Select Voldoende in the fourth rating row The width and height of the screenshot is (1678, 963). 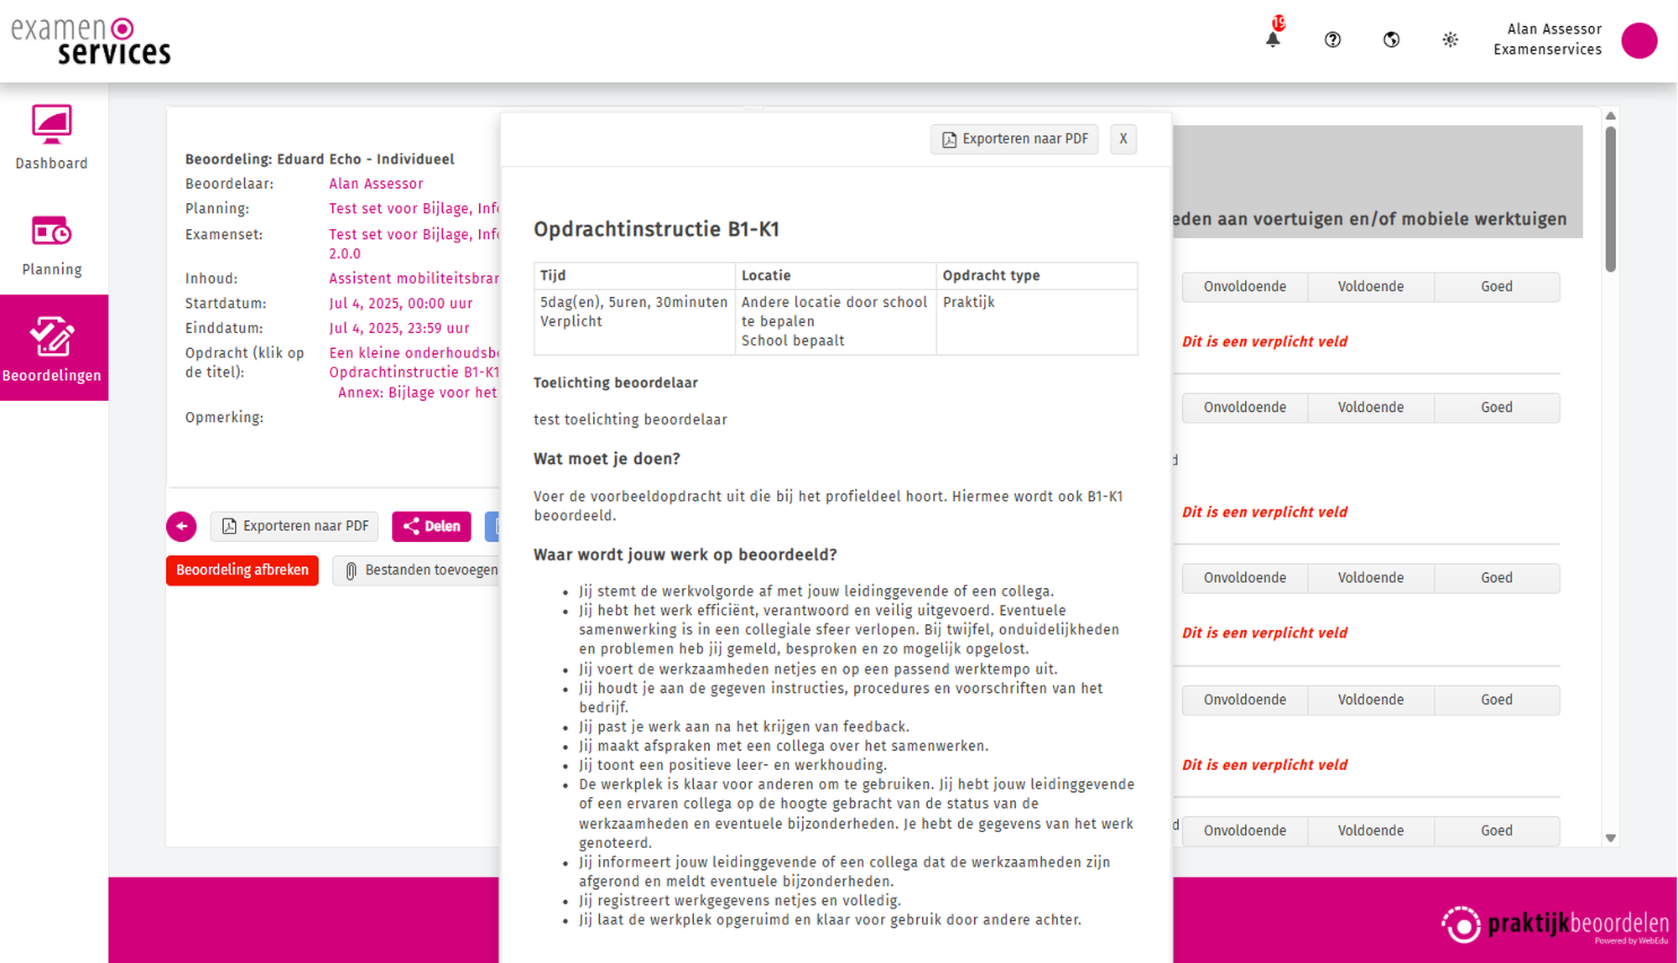(x=1370, y=700)
